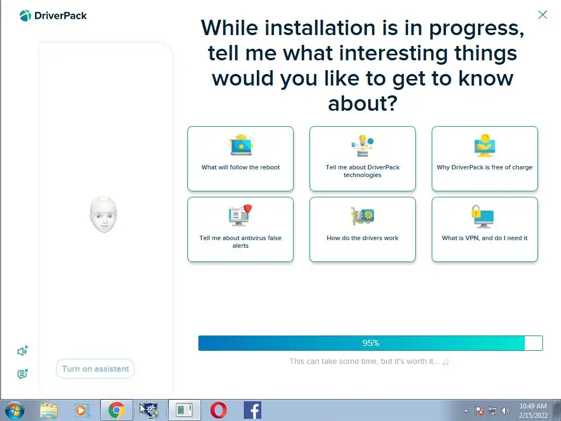Click the padlock monitor VPN icon

[483, 216]
